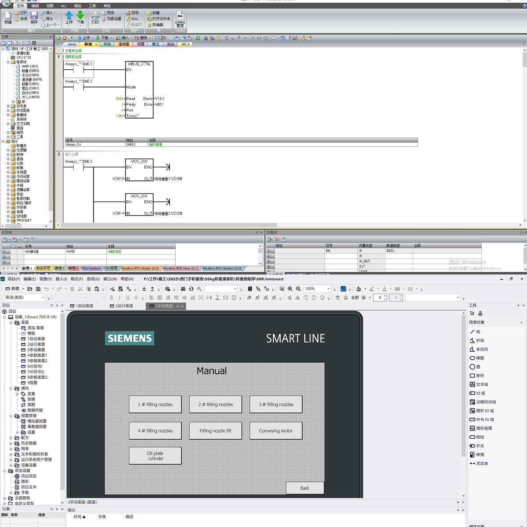Viewport: 527px width, 527px height.
Task: Click zoom out magnifier in HMI toolbar
Action: point(299,289)
